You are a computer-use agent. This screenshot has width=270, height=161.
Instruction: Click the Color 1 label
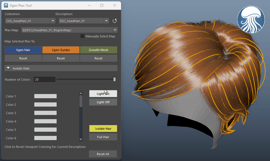[x=11, y=96]
